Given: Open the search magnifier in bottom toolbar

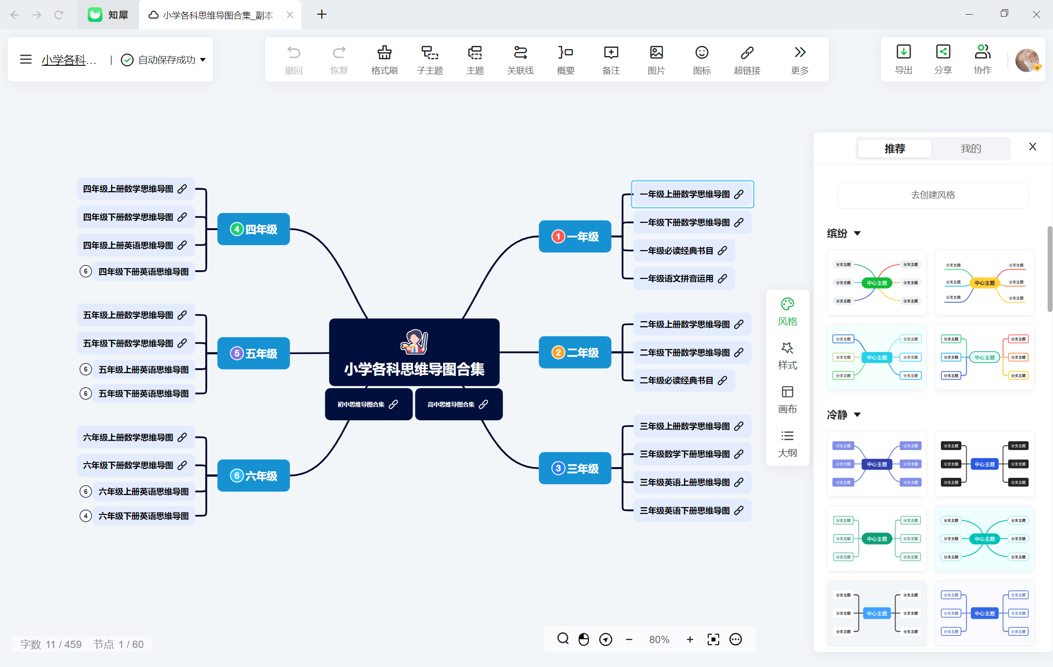Looking at the screenshot, I should pyautogui.click(x=563, y=639).
